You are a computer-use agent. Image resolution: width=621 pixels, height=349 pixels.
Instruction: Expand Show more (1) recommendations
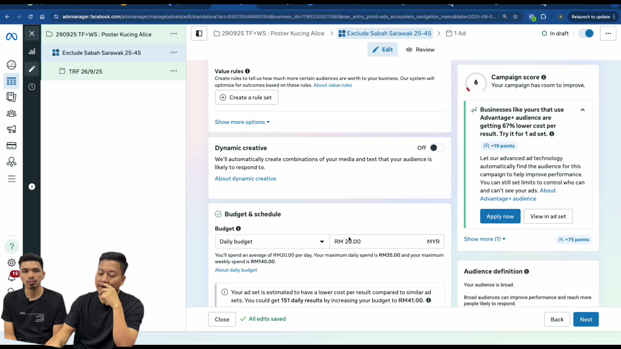point(485,239)
